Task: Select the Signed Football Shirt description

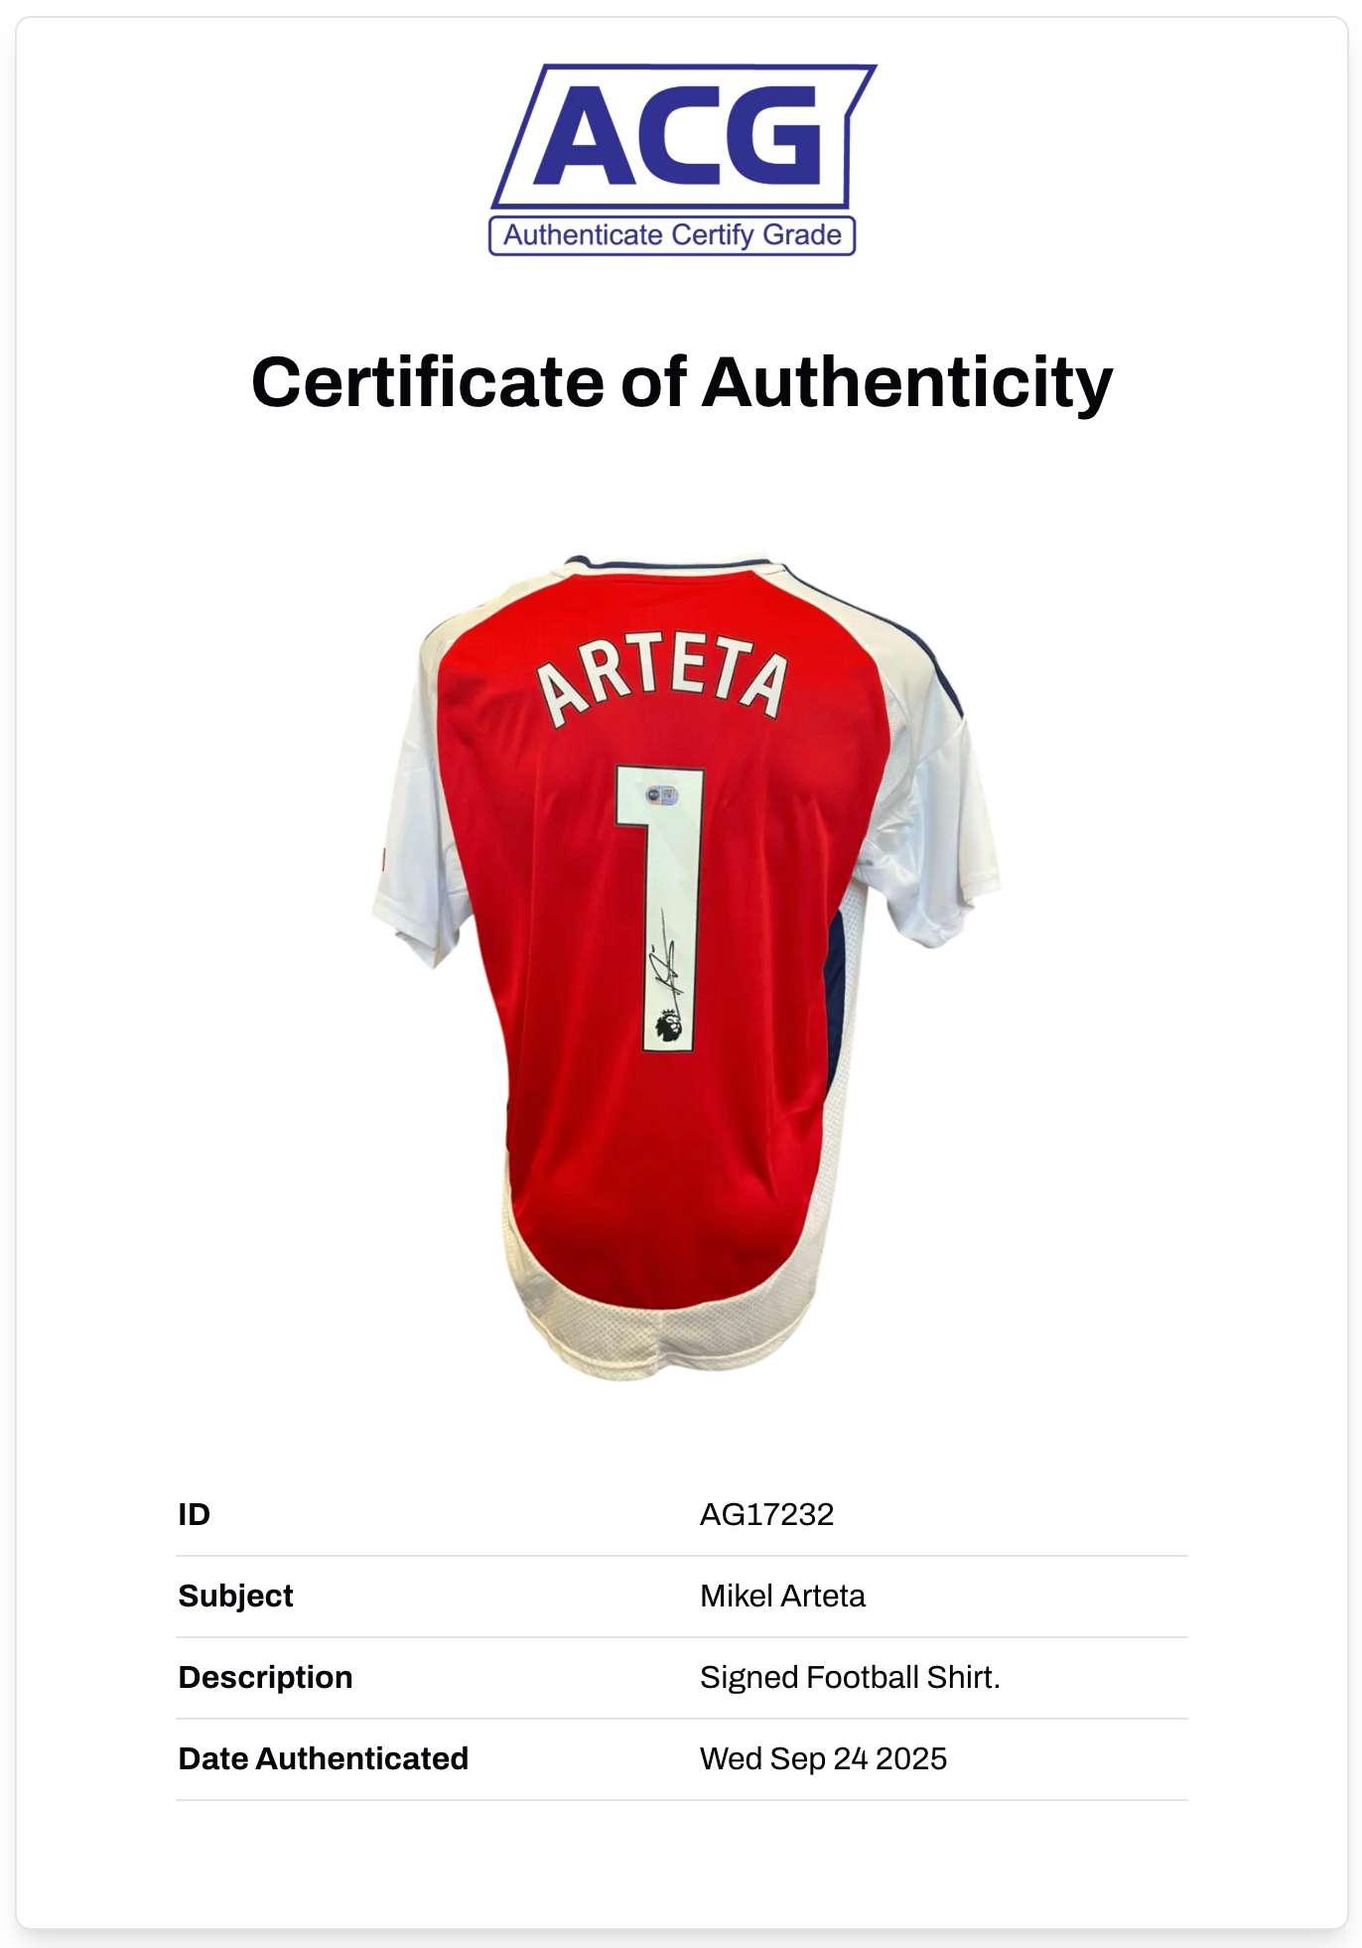Action: pyautogui.click(x=850, y=1677)
